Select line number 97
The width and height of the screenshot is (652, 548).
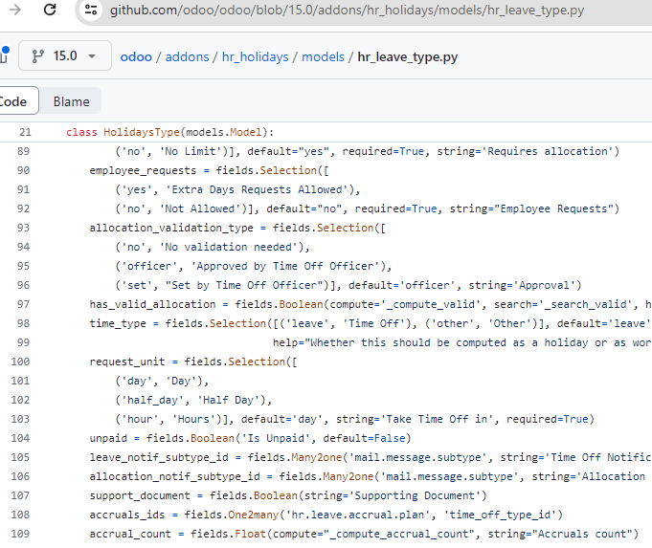click(x=23, y=304)
